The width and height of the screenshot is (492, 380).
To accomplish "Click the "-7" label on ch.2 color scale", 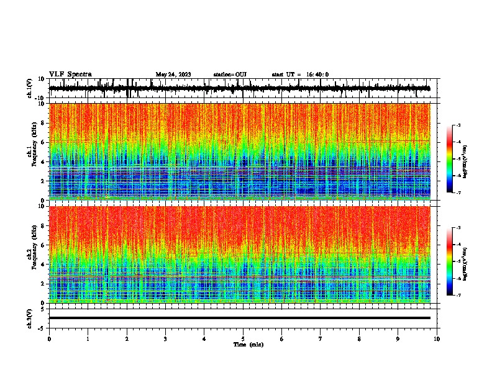I will [x=458, y=295].
